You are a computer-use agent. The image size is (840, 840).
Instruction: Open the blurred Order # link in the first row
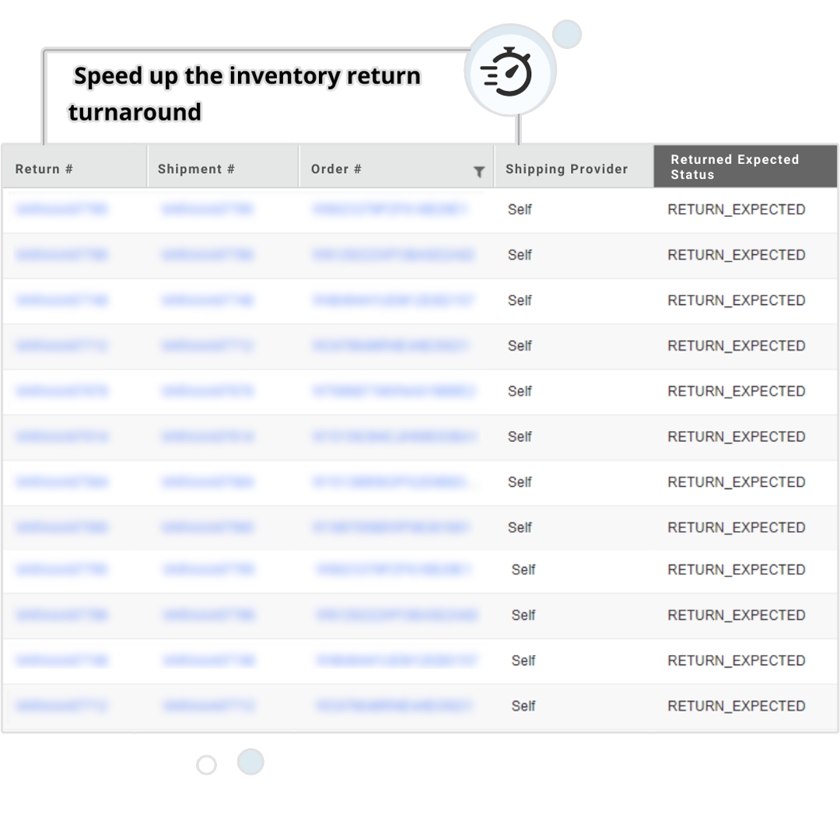(x=390, y=209)
